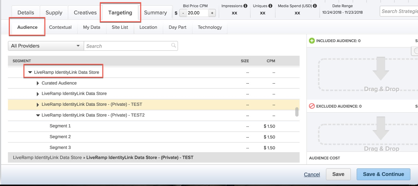The width and height of the screenshot is (418, 186).
Task: Expand the (Private) - TEST node
Action: tap(38, 104)
